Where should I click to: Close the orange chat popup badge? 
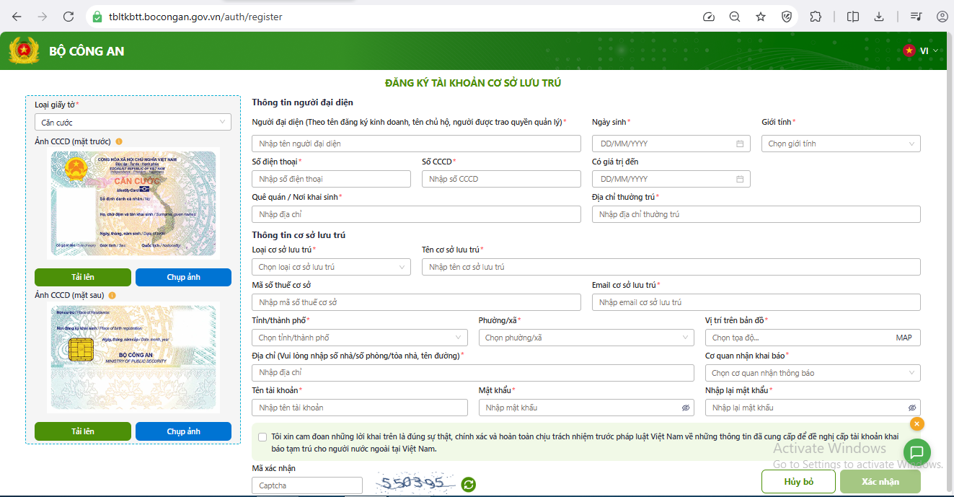[x=917, y=424]
